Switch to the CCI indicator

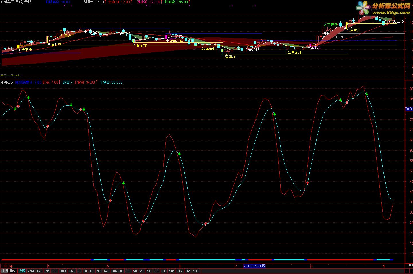pos(156,271)
